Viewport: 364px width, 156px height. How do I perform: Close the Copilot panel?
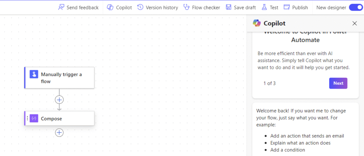354,23
